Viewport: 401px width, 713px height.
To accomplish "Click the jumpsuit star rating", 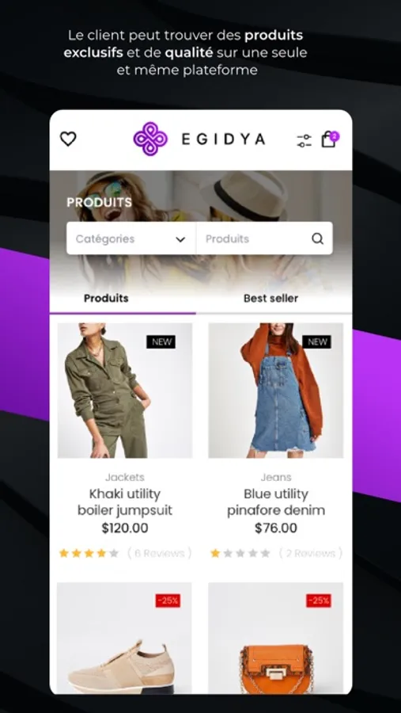I will point(89,554).
